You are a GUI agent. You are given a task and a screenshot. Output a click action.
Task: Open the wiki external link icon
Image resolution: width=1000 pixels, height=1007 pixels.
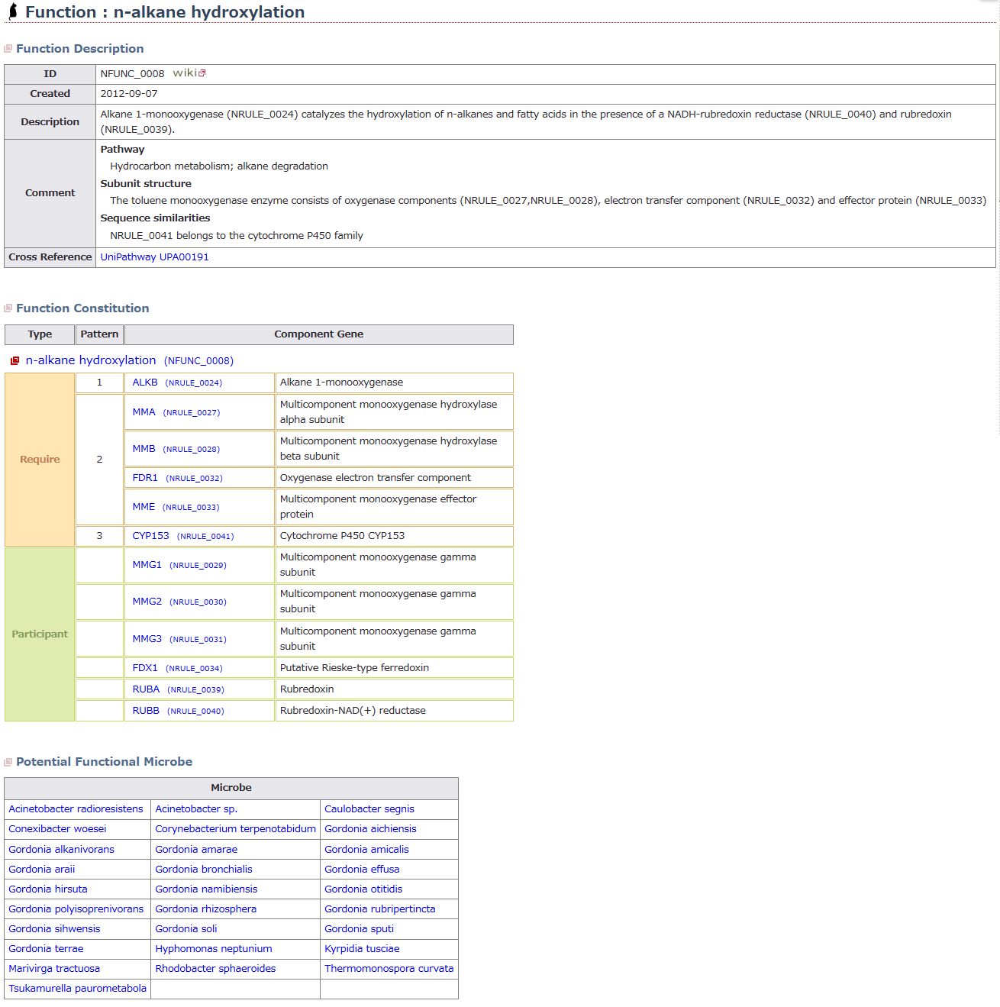pos(202,73)
